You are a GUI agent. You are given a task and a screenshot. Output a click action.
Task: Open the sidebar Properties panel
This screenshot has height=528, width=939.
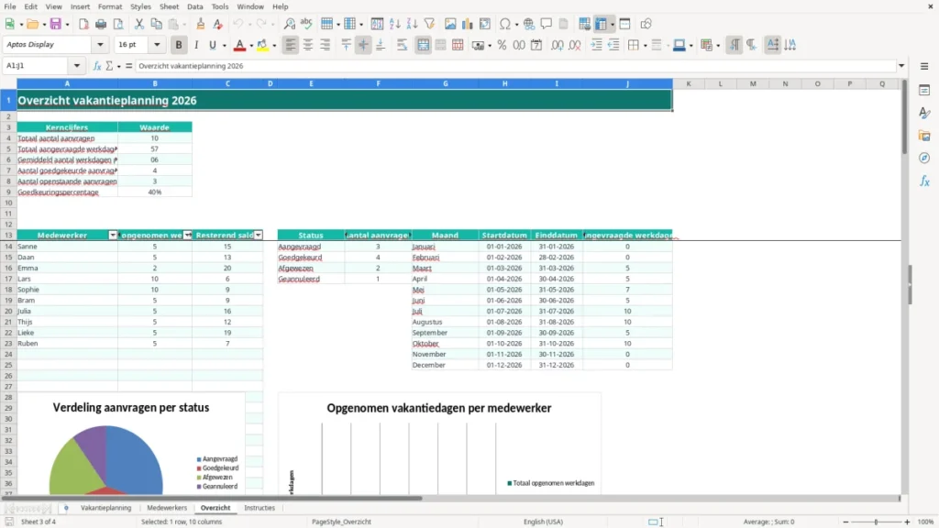coord(924,90)
